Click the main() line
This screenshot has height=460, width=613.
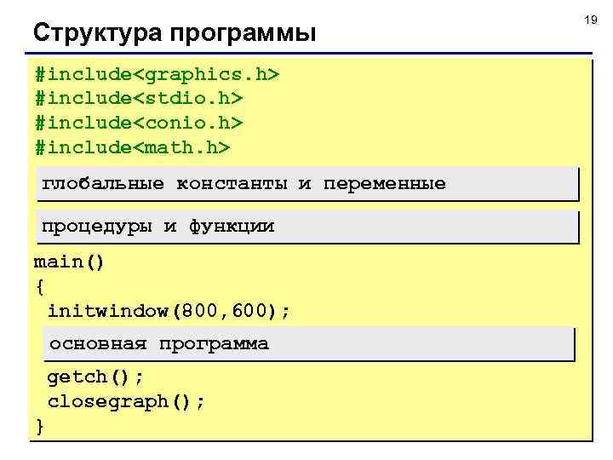click(69, 262)
